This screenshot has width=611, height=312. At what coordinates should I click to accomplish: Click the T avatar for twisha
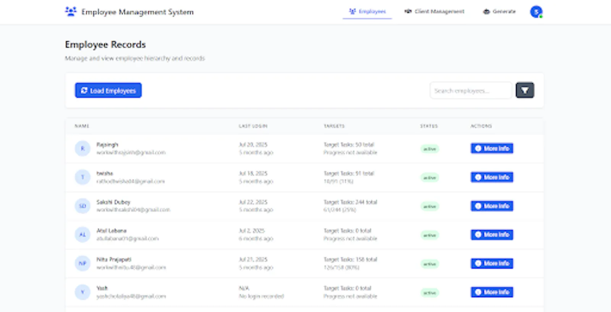click(82, 177)
